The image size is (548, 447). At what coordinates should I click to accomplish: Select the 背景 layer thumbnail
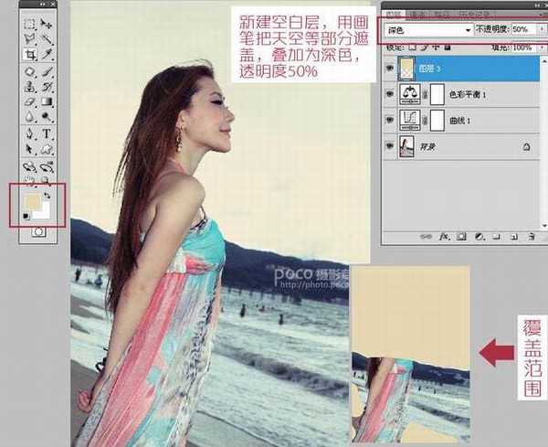pos(407,145)
